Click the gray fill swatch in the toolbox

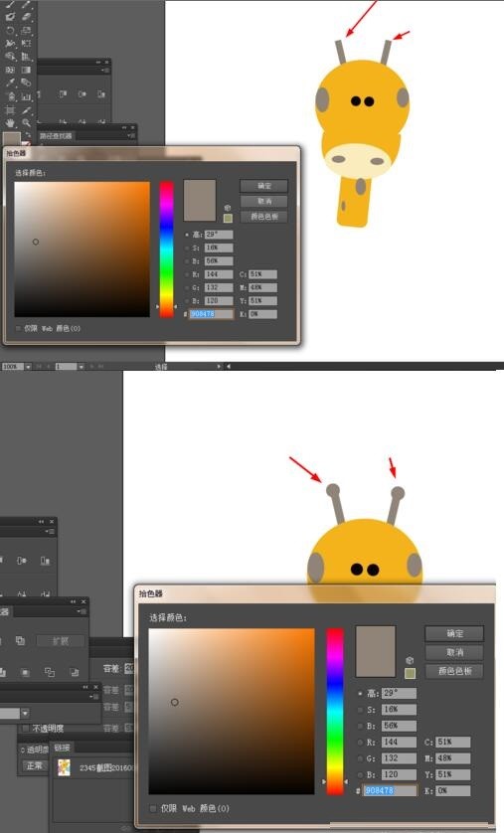[11, 140]
